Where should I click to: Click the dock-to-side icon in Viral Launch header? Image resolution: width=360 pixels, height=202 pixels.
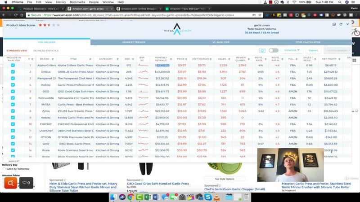point(334,24)
